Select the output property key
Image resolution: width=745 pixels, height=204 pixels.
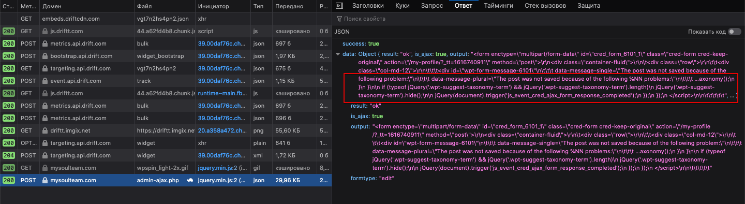(x=360, y=127)
